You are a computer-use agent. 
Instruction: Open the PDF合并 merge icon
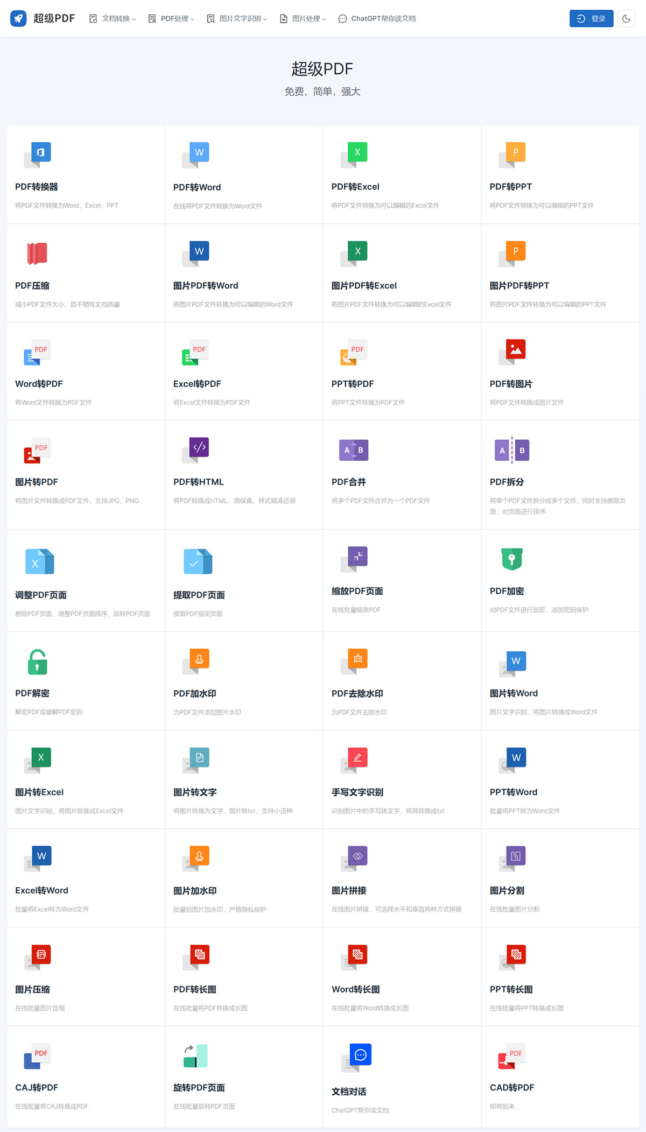tap(354, 450)
